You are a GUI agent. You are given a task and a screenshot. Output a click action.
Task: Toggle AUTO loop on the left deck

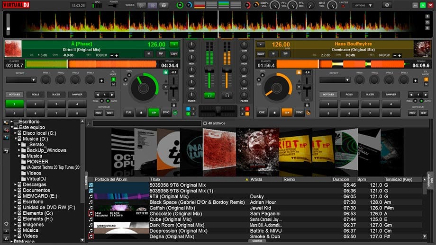108,101
